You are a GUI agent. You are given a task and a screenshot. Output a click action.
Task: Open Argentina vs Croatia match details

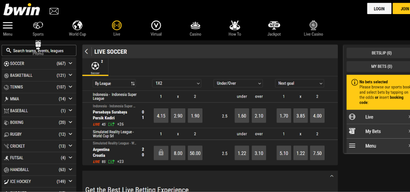point(101,152)
